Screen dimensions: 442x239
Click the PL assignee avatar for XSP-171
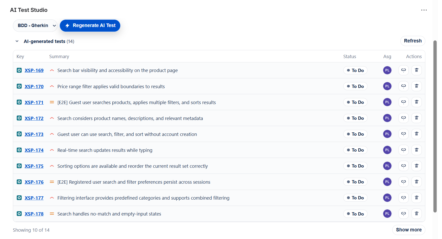click(x=387, y=102)
